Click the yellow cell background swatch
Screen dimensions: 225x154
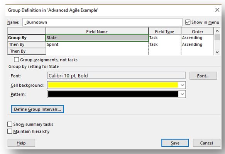click(113, 85)
